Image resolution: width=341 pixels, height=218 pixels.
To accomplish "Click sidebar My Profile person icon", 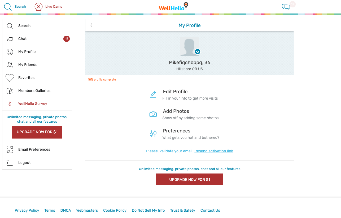I will point(10,52).
